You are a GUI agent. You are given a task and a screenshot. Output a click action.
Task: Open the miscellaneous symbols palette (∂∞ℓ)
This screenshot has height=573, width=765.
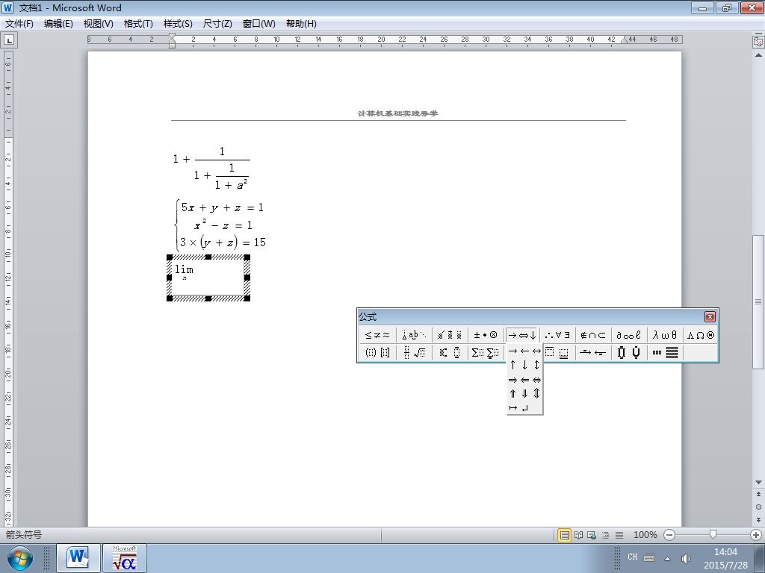tap(629, 335)
